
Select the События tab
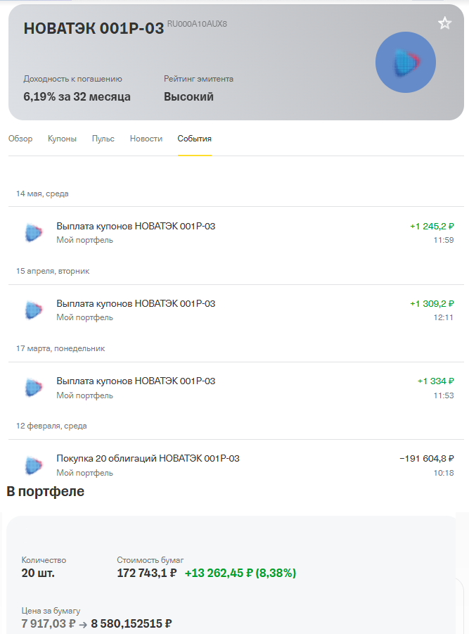(x=194, y=139)
